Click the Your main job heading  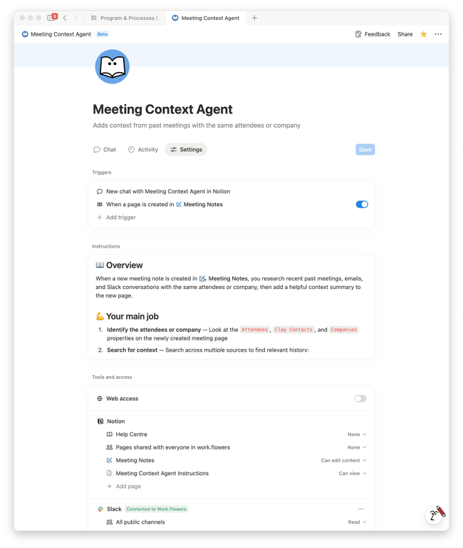[x=132, y=316]
